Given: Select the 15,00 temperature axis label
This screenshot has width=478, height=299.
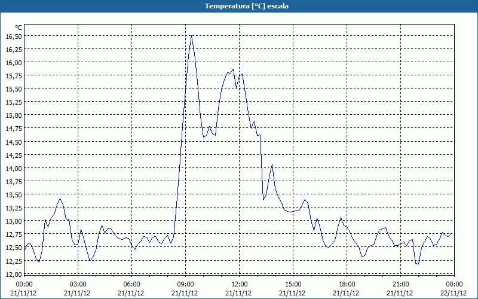Looking at the screenshot, I should click(x=14, y=115).
